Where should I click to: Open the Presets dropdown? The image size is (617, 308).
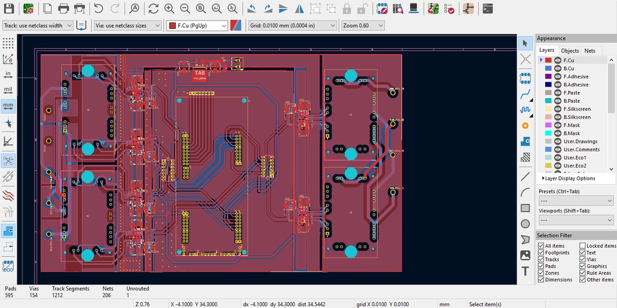(x=576, y=200)
